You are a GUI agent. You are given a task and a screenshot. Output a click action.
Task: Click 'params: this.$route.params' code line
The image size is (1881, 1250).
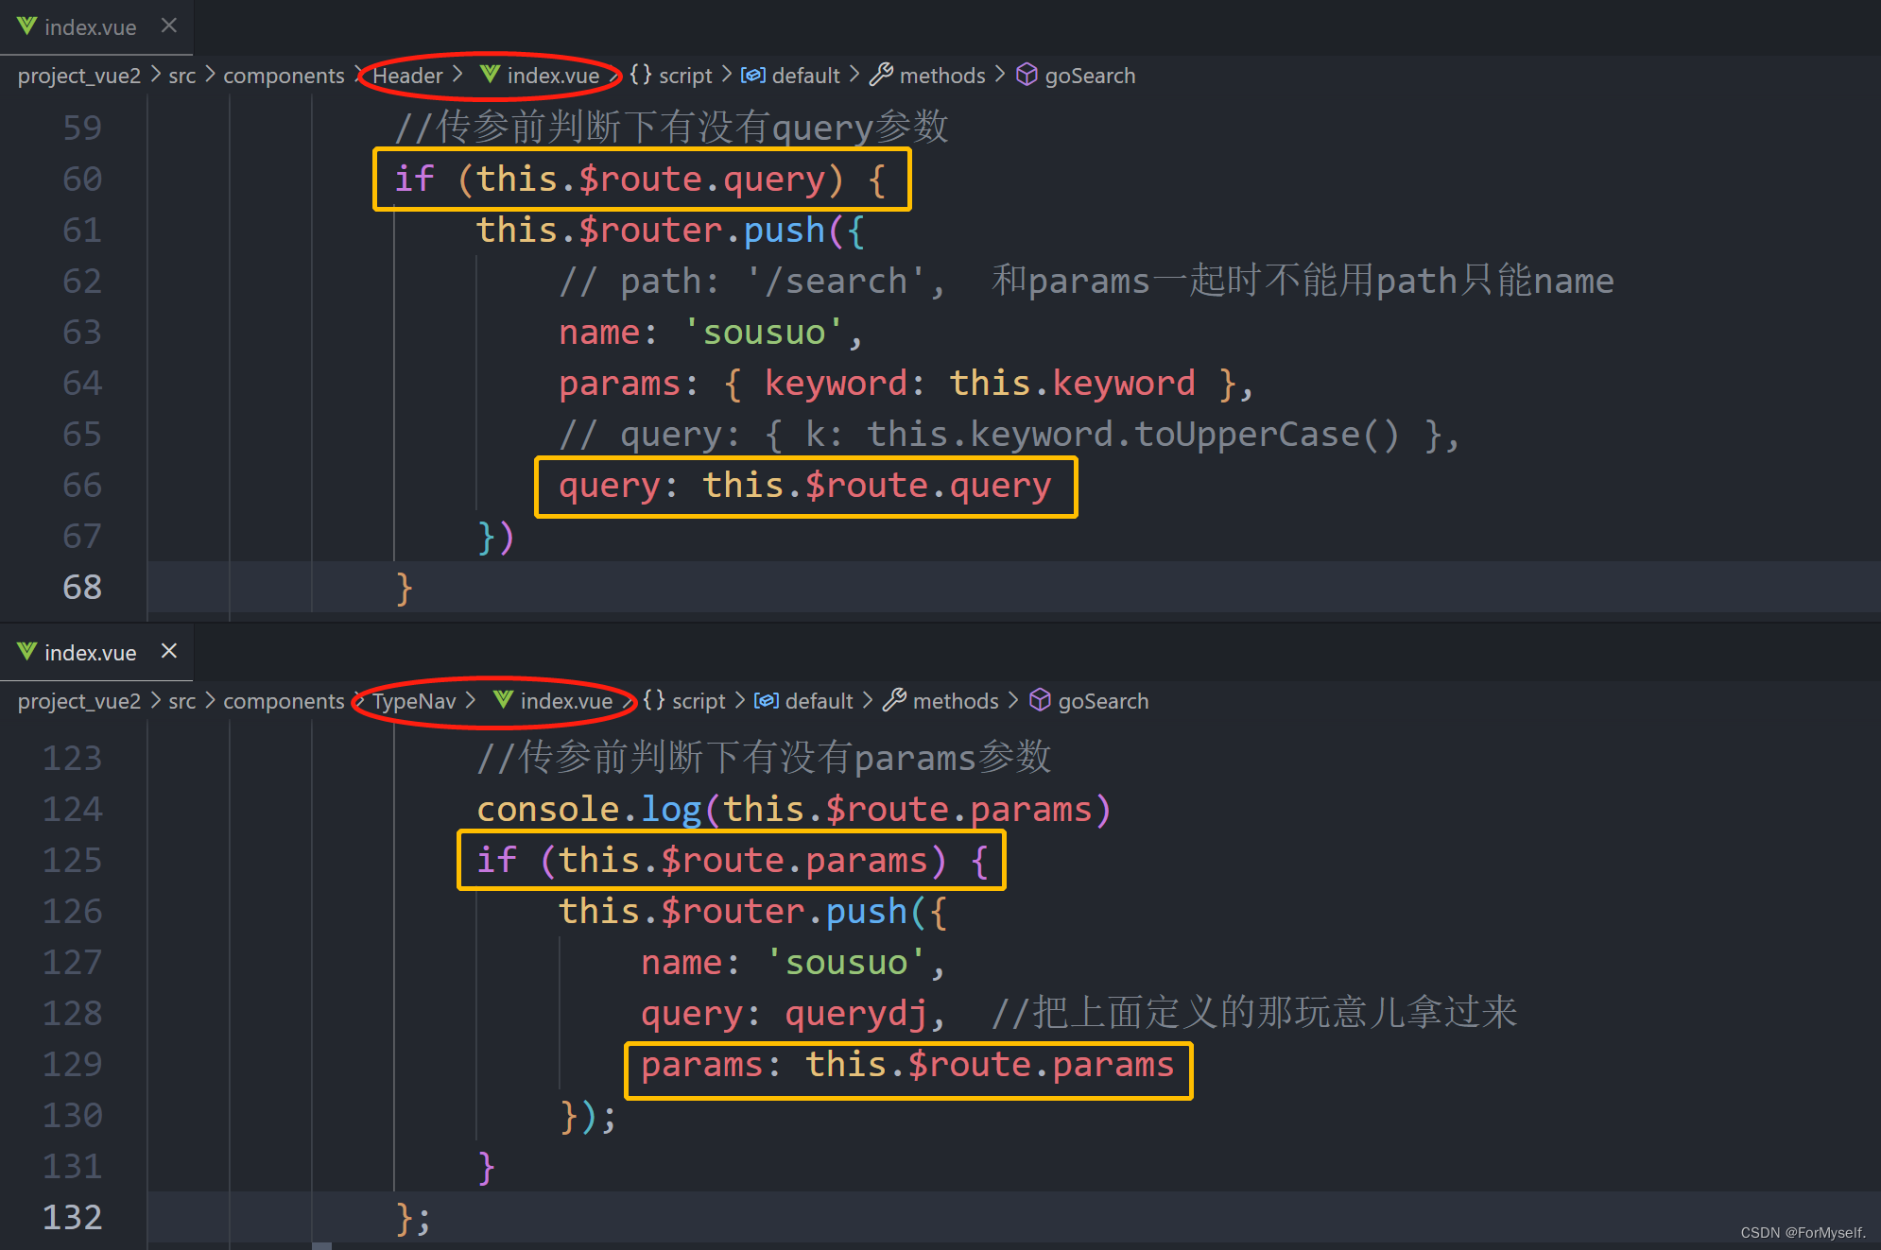907,1065
